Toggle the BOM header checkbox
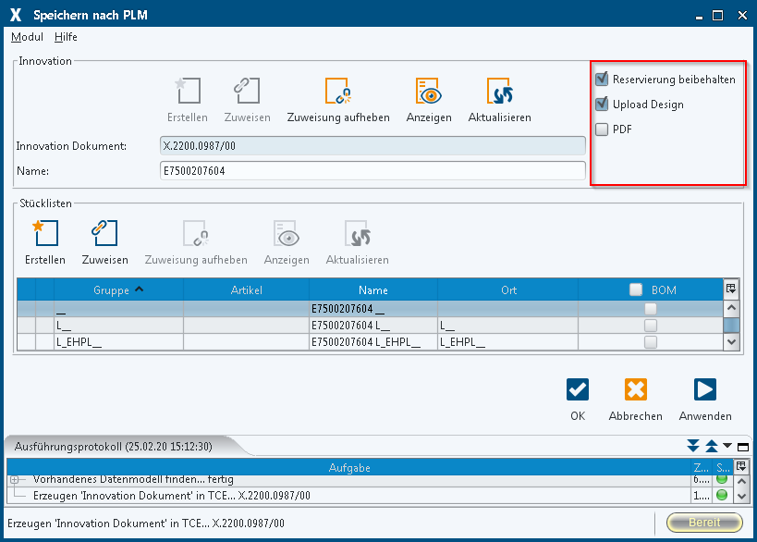 (x=636, y=289)
